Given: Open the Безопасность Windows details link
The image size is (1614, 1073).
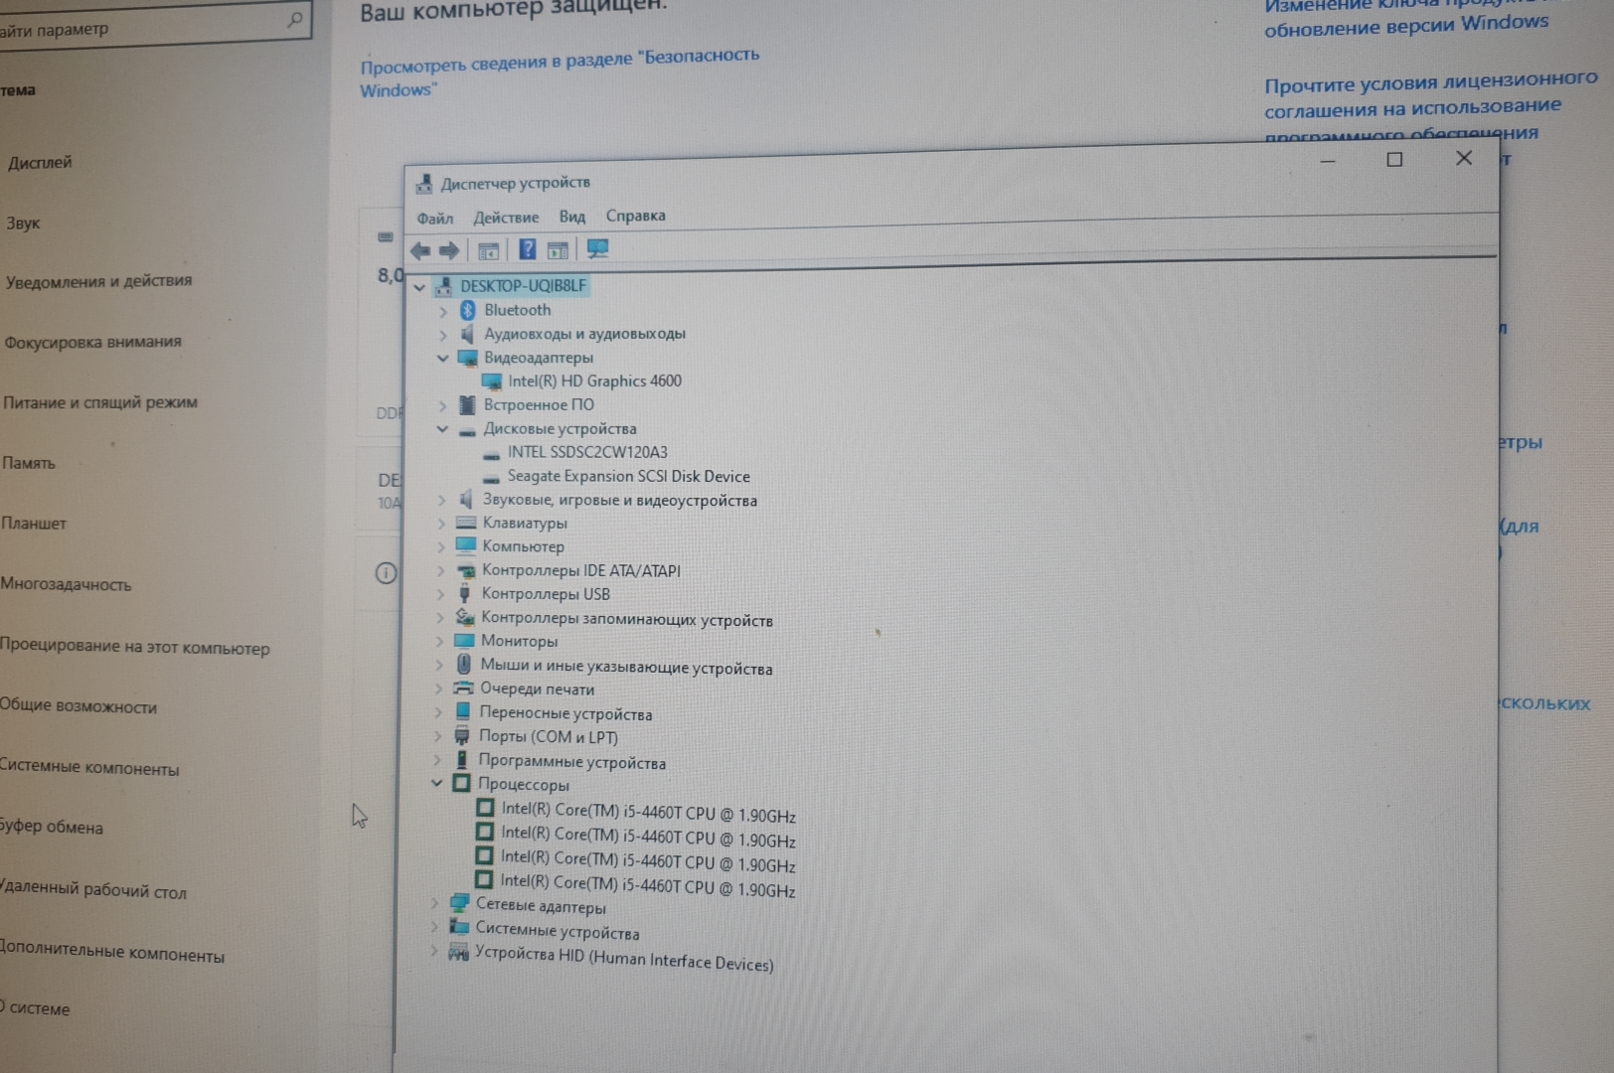Looking at the screenshot, I should 560,73.
